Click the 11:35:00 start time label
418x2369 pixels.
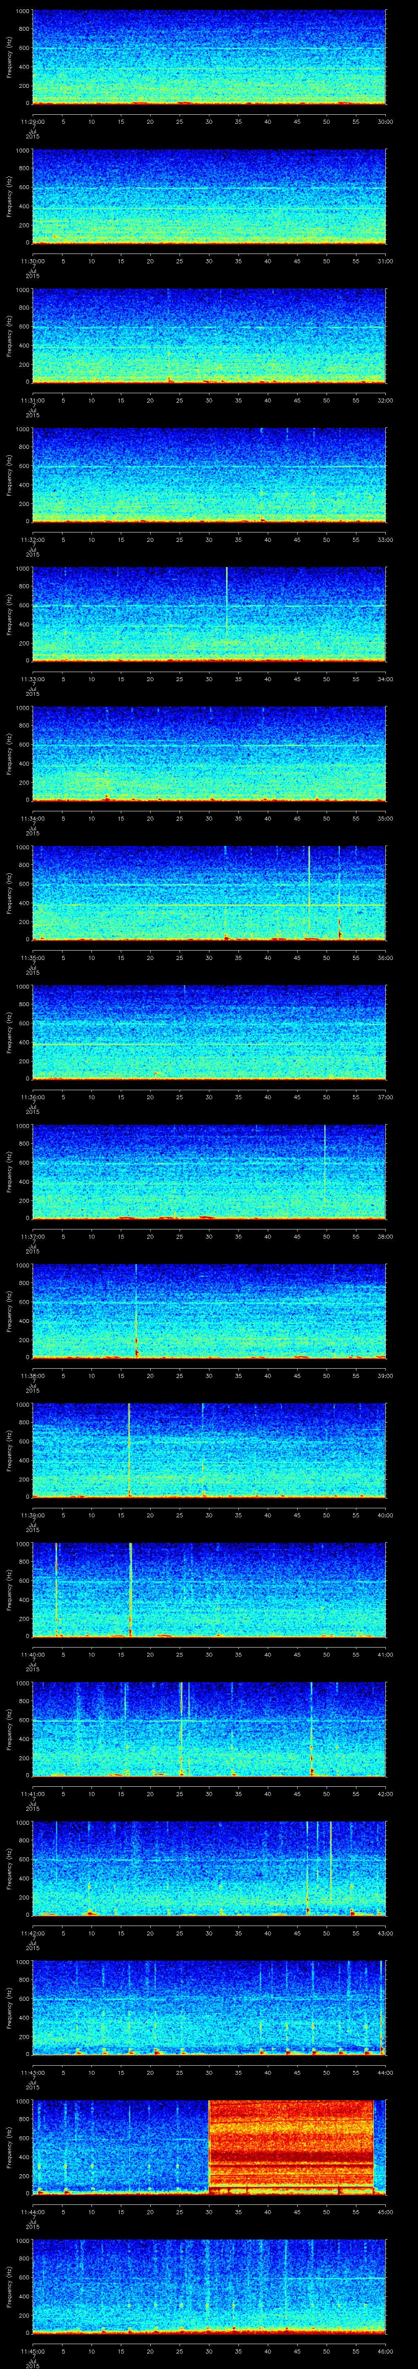32,957
